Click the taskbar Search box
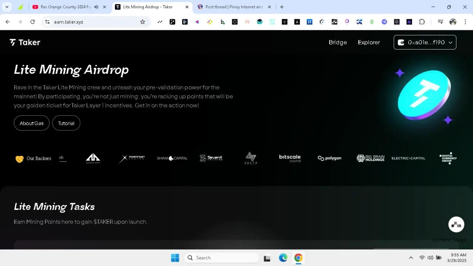 [x=221, y=258]
